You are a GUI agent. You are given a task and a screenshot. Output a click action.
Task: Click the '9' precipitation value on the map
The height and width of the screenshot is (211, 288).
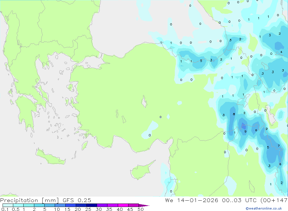click(245, 132)
